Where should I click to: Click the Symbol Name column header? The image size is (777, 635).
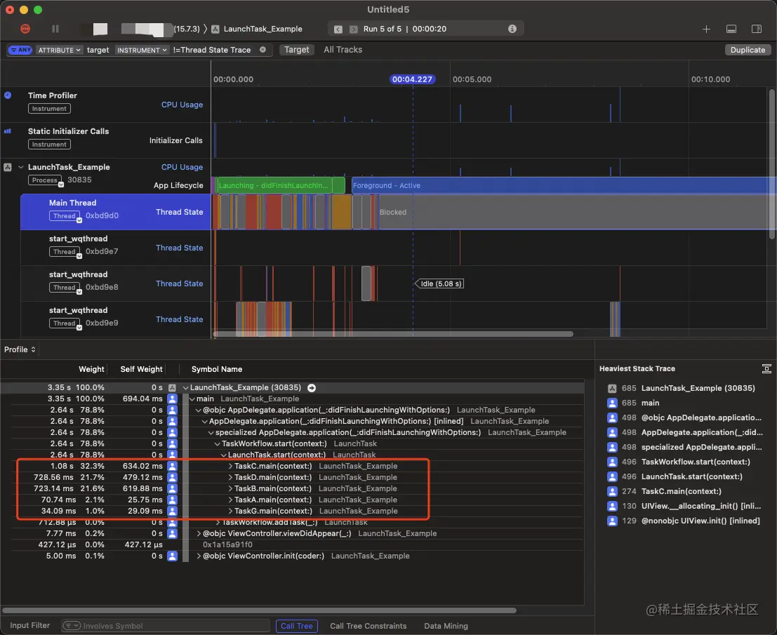click(217, 369)
